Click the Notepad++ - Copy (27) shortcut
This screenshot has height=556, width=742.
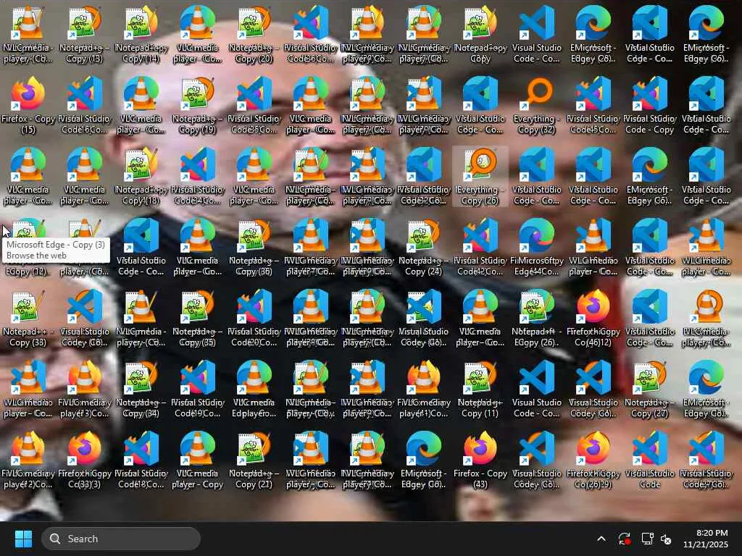(x=650, y=389)
